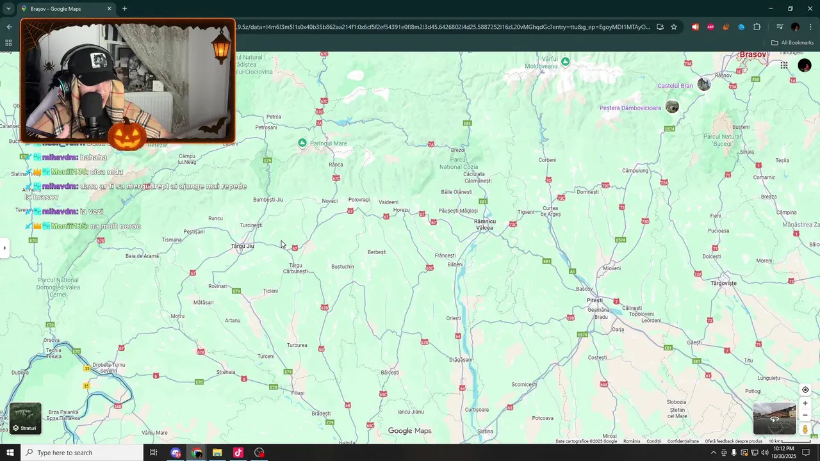Install Google Maps app from address bar

(x=660, y=27)
